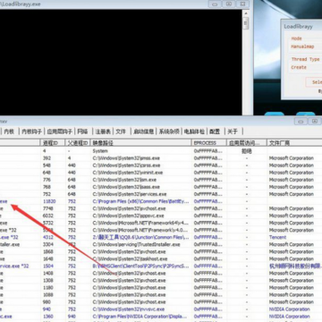
Task: Open the 启动信息 tab
Action: [144, 131]
